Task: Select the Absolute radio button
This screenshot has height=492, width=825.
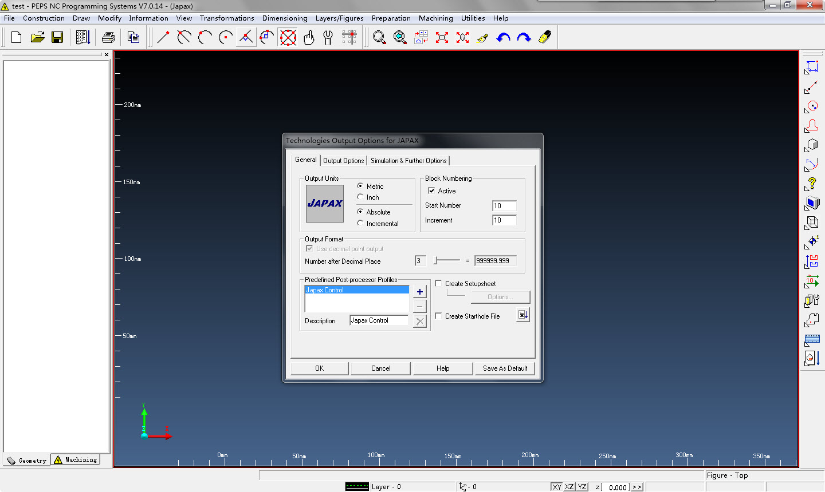Action: click(360, 212)
